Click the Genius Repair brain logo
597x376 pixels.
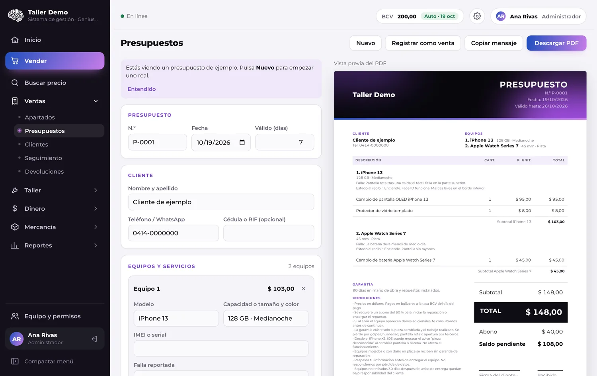point(16,16)
